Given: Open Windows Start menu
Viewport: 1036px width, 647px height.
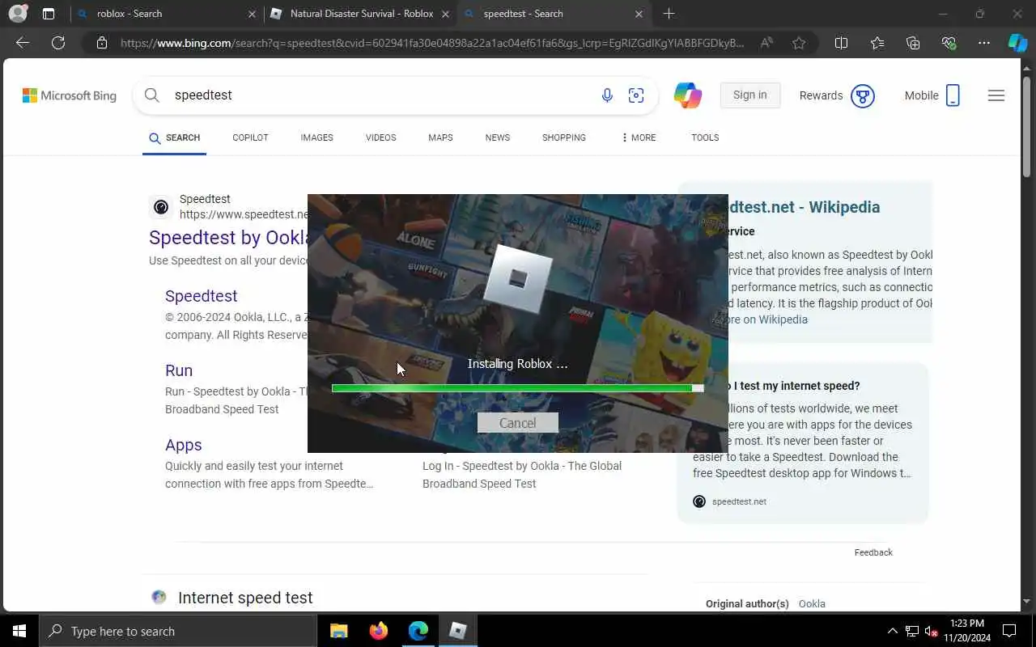Looking at the screenshot, I should (19, 631).
